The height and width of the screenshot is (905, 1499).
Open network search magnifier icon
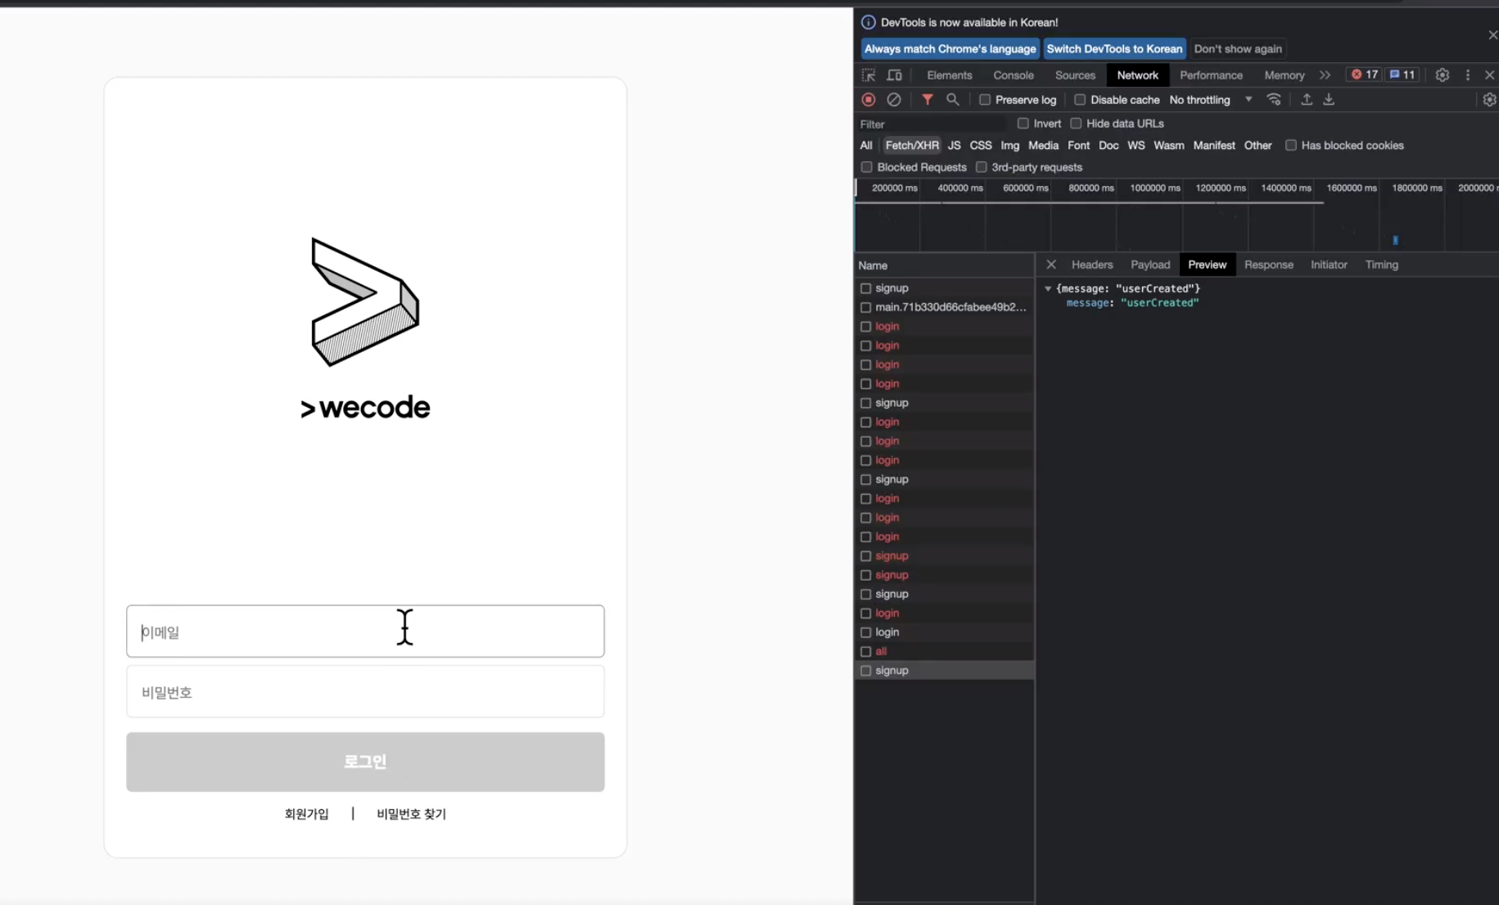click(953, 100)
